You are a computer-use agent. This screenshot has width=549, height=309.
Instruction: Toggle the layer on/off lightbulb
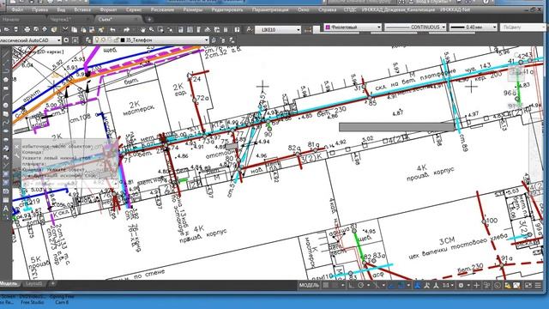pyautogui.click(x=97, y=40)
